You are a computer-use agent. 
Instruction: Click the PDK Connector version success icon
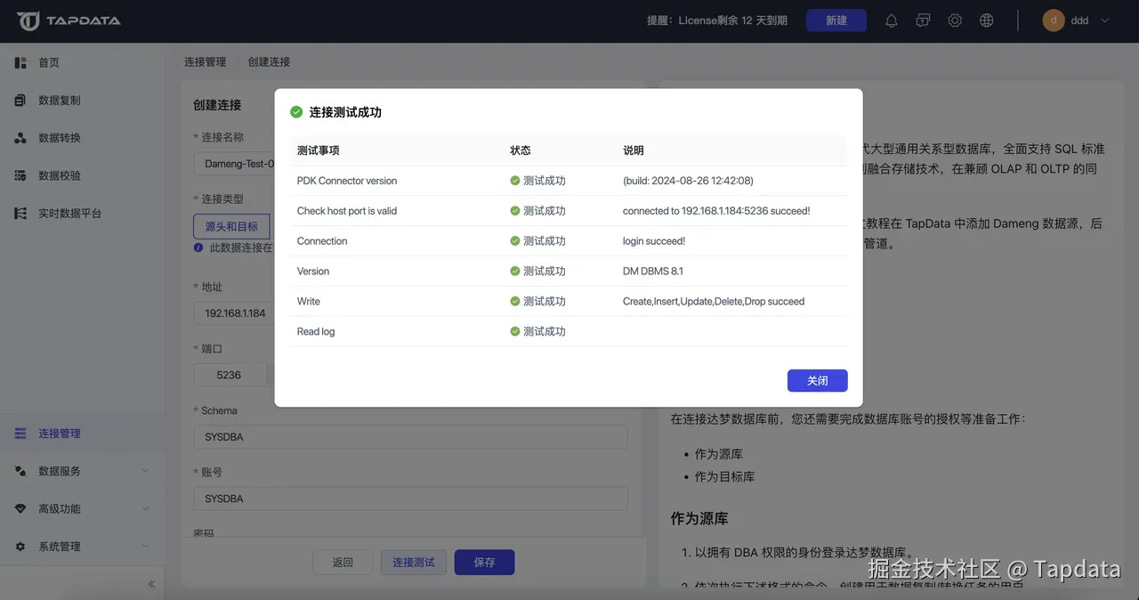coord(515,181)
